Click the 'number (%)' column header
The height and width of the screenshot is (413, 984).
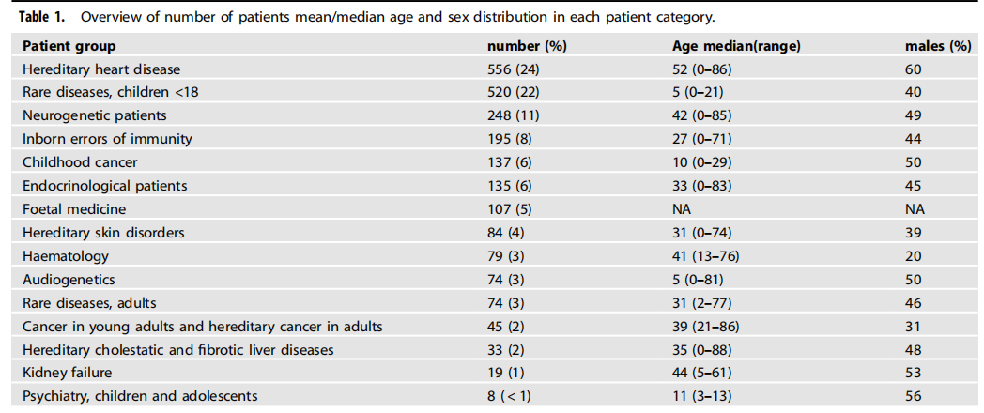[x=527, y=46]
